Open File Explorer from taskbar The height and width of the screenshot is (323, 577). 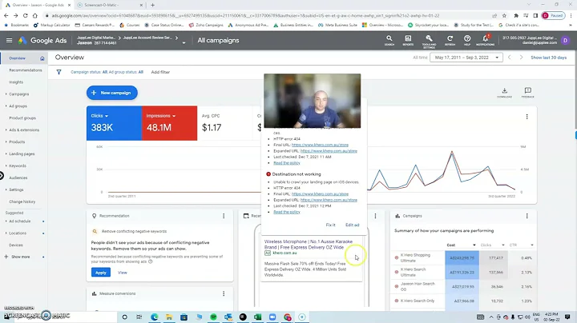point(169,317)
